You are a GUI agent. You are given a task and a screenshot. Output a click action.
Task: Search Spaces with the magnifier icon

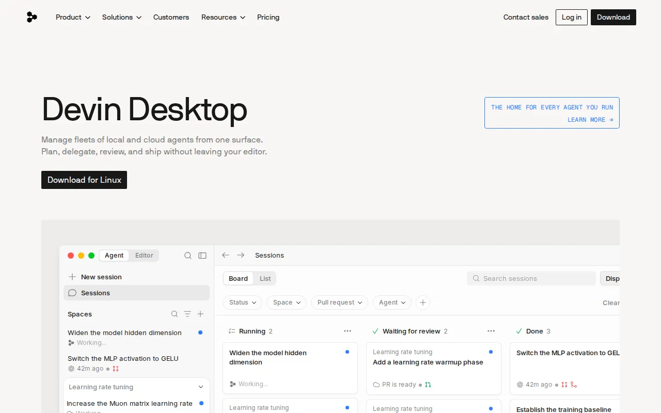[175, 314]
